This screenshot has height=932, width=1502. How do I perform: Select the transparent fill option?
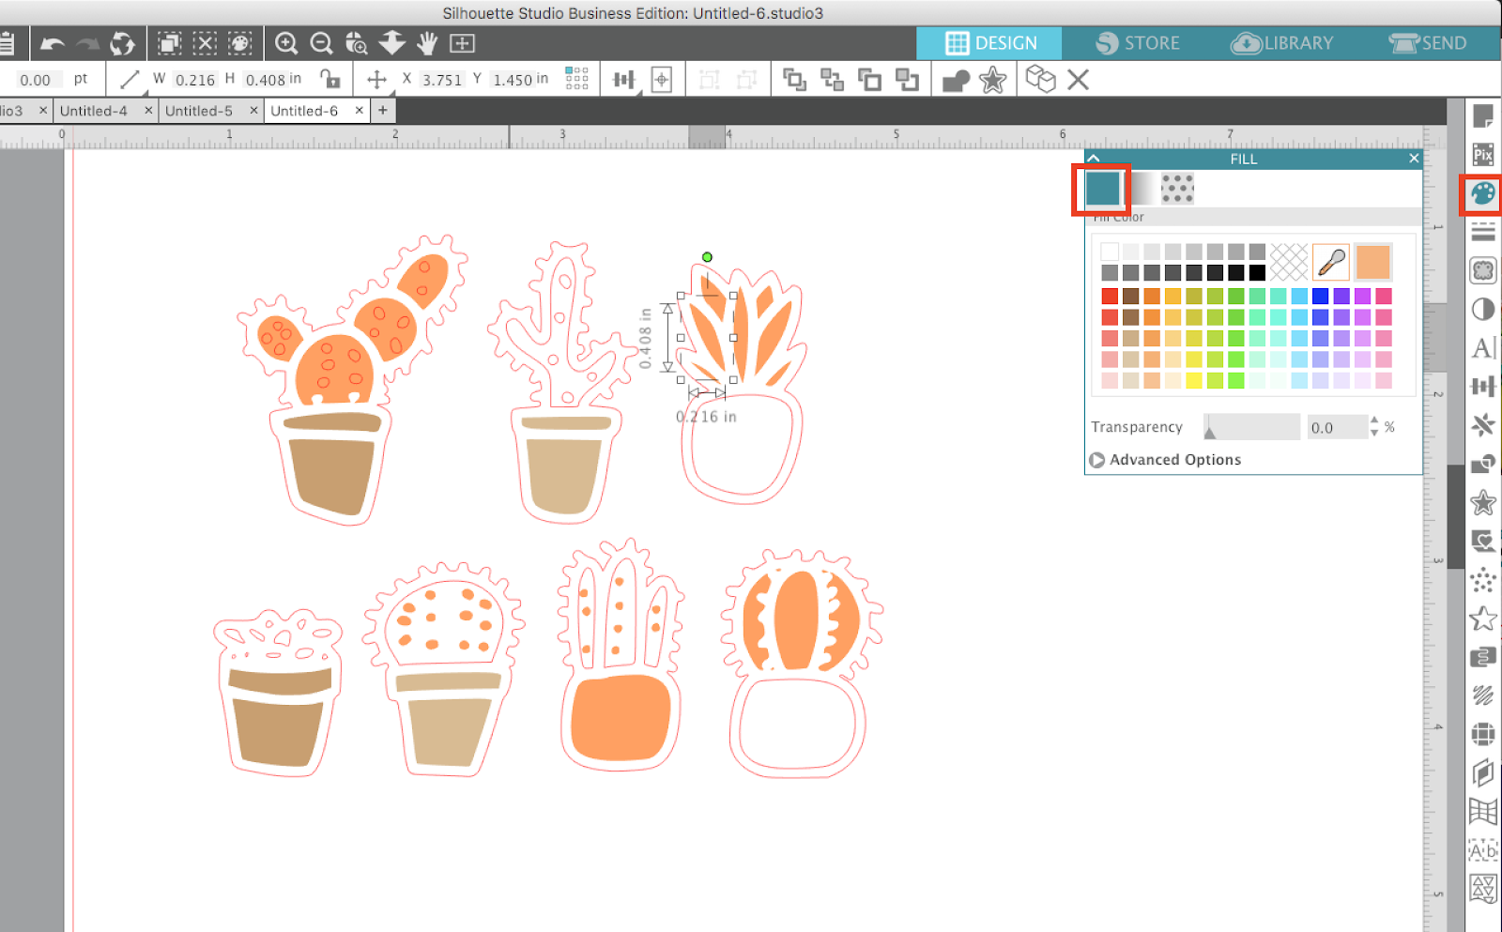point(1287,262)
